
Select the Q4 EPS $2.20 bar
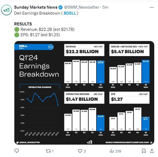pyautogui.click(x=138, y=119)
